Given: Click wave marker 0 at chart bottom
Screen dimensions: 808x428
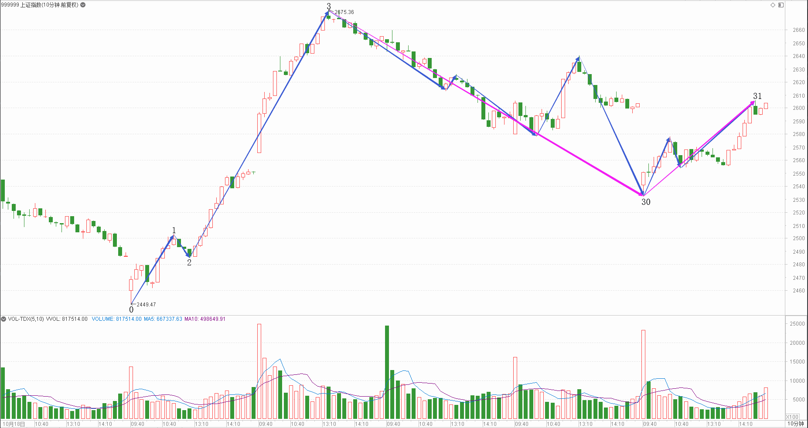Looking at the screenshot, I should click(131, 310).
